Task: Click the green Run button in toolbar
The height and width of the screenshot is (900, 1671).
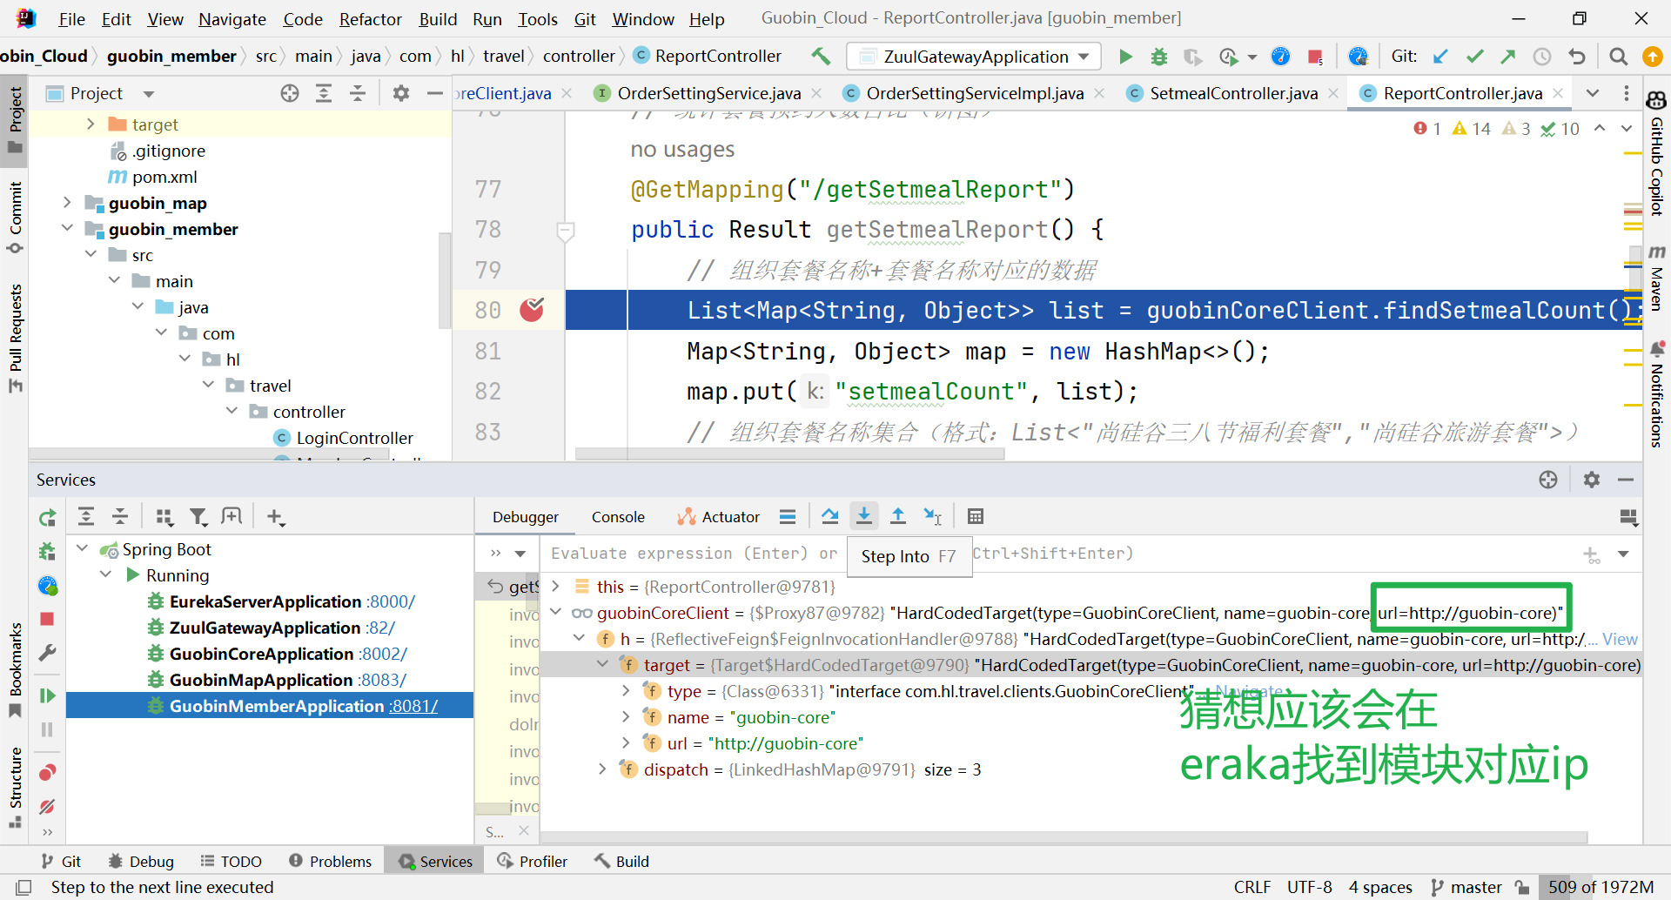Action: click(1125, 57)
